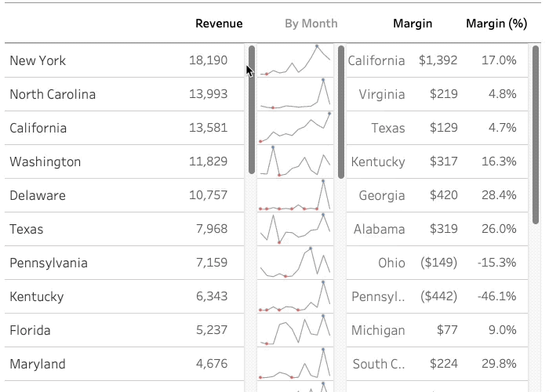Click the Delaware monthly sparkline
This screenshot has width=549, height=392.
coord(295,195)
